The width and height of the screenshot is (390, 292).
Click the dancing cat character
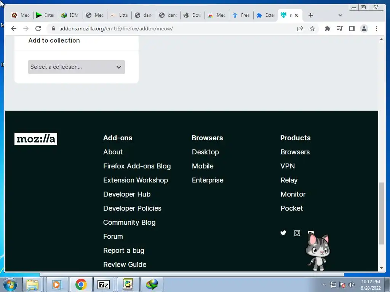click(x=318, y=252)
